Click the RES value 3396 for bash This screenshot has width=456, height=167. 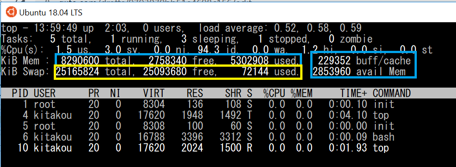[192, 137]
